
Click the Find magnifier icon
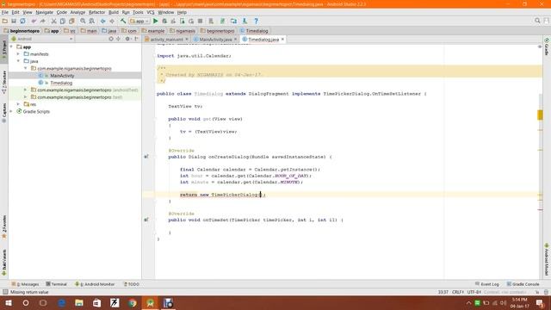83,21
